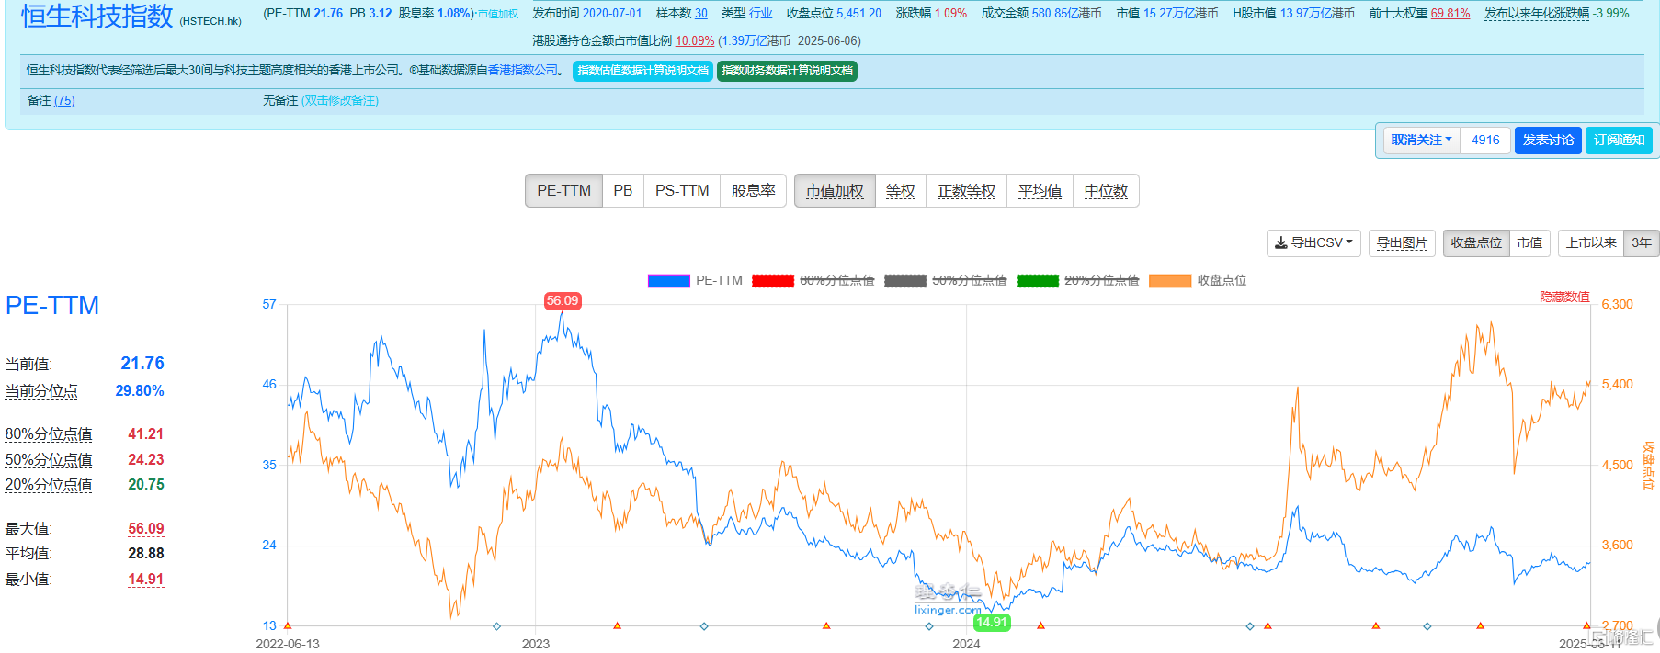The image size is (1660, 653).
Task: Toggle PE-TTM series in chart legend
Action: click(x=695, y=281)
